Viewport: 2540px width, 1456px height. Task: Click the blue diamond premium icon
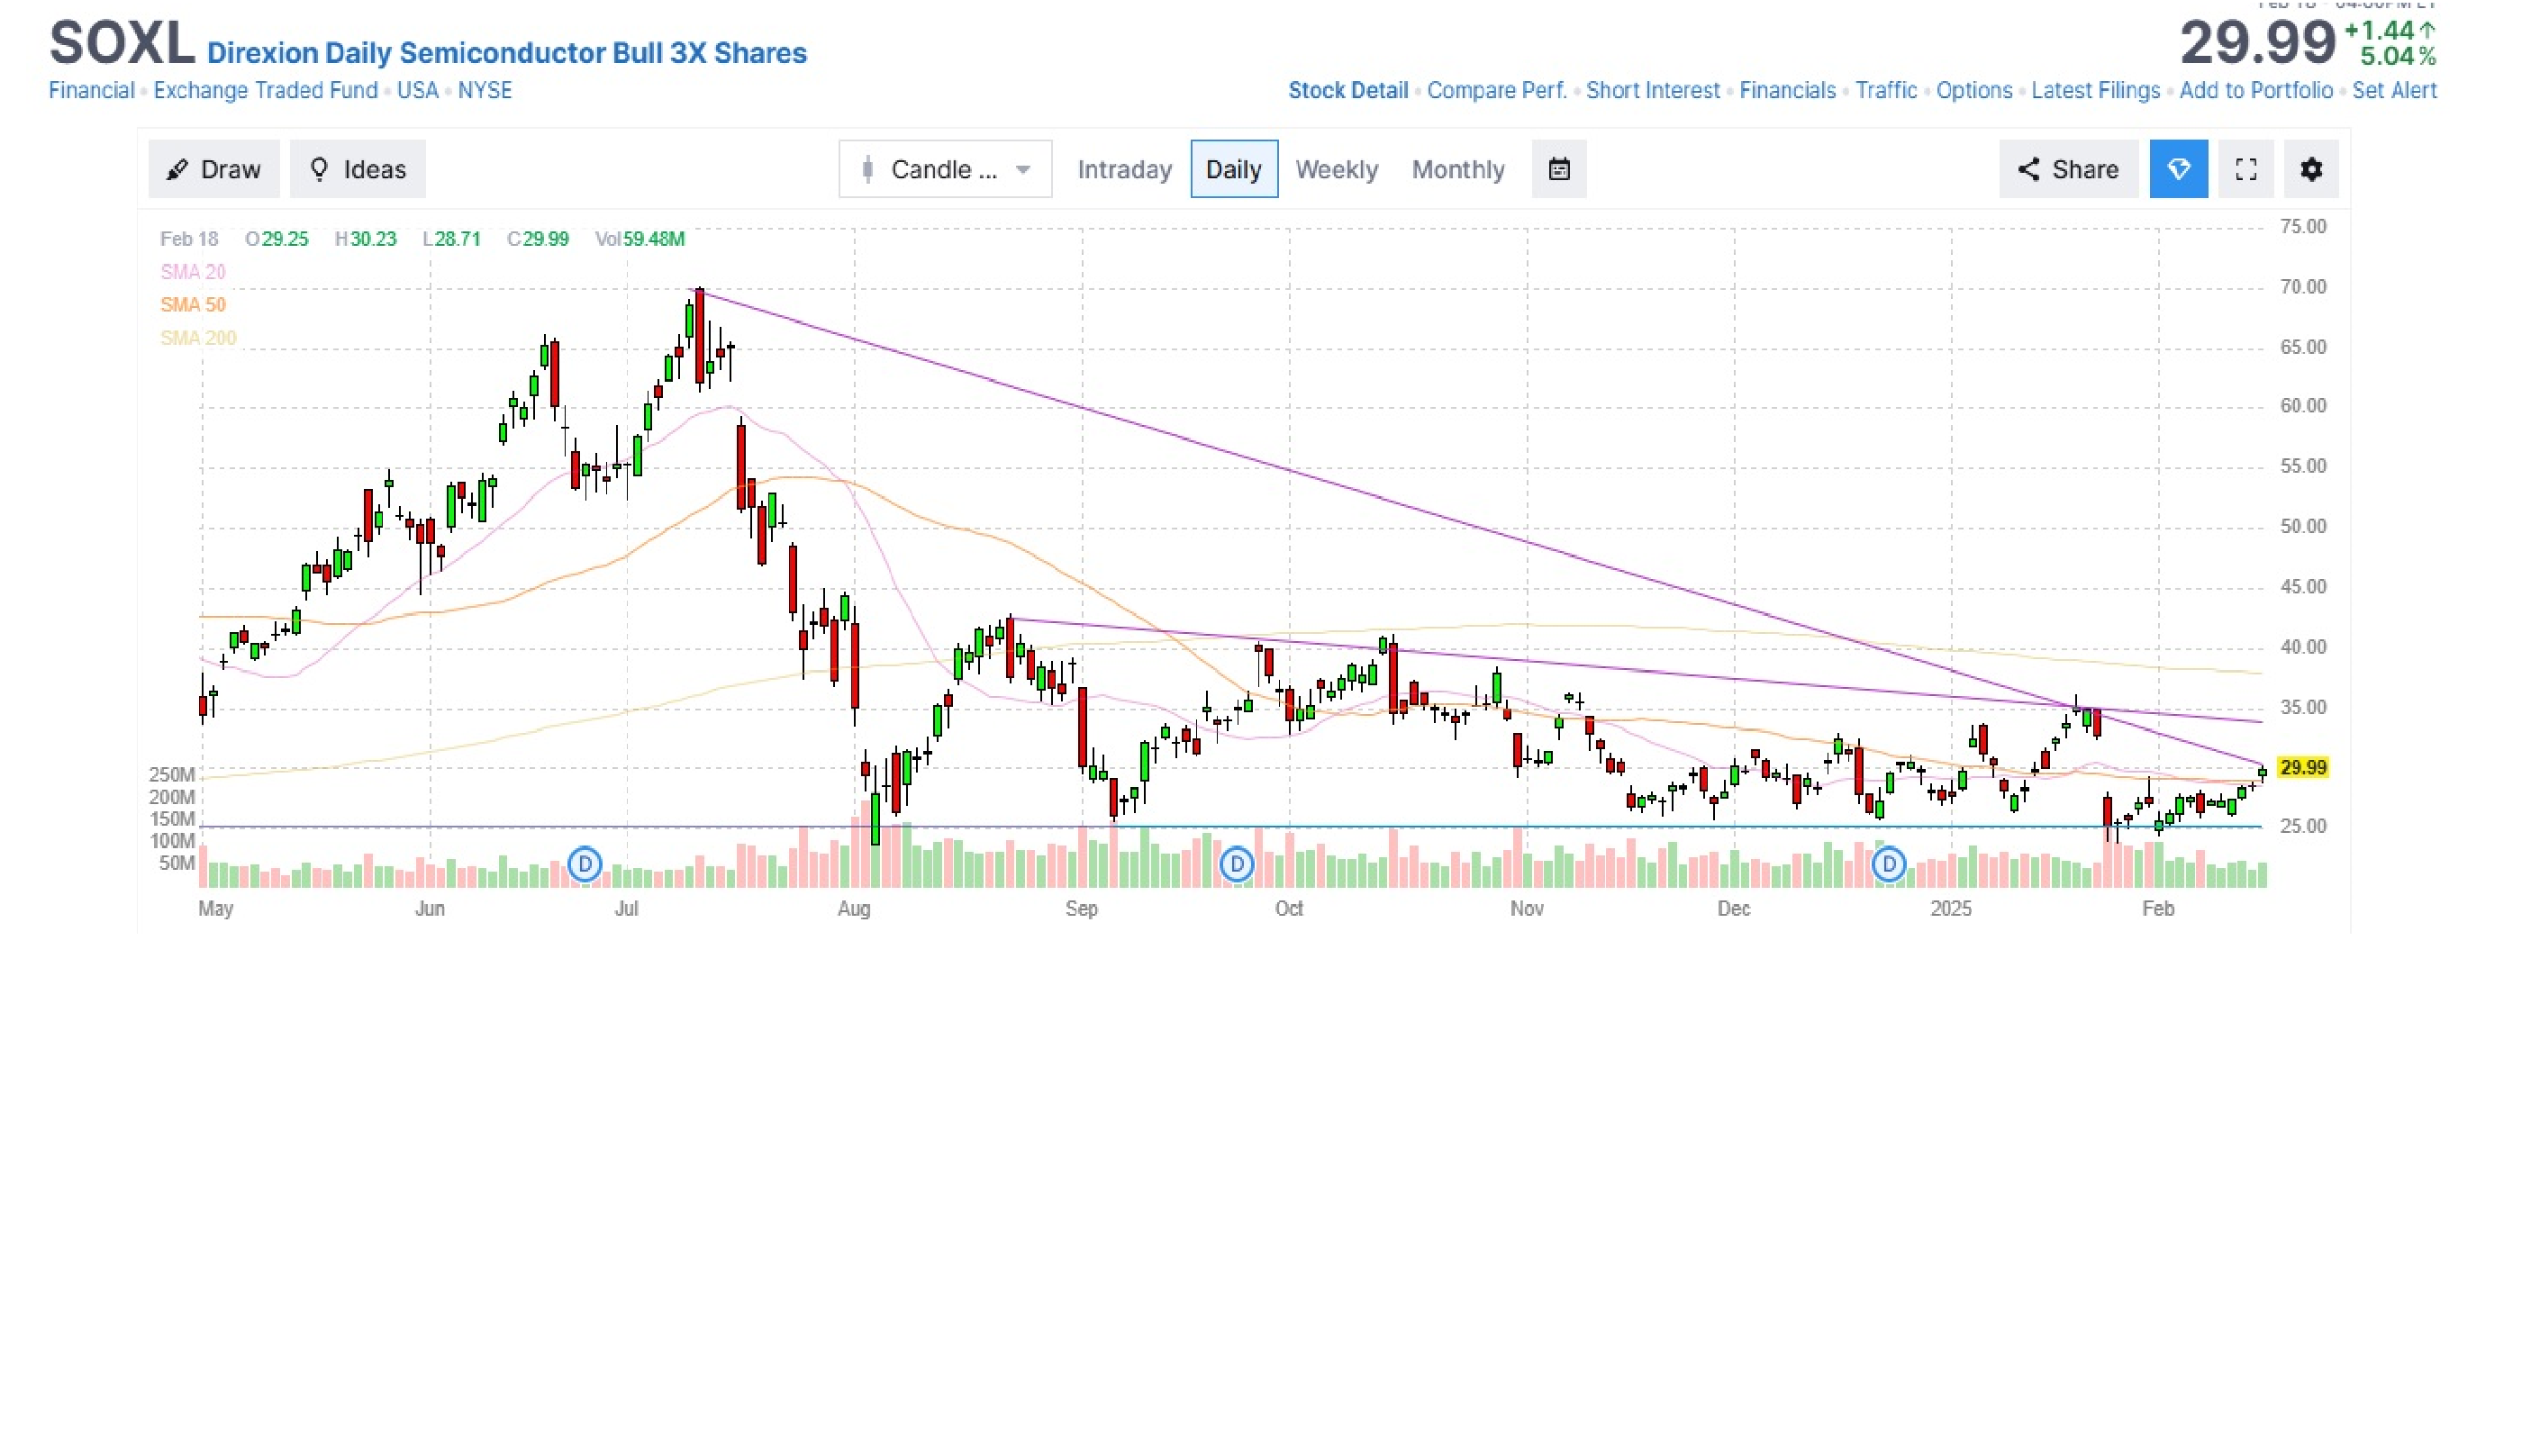click(2178, 169)
